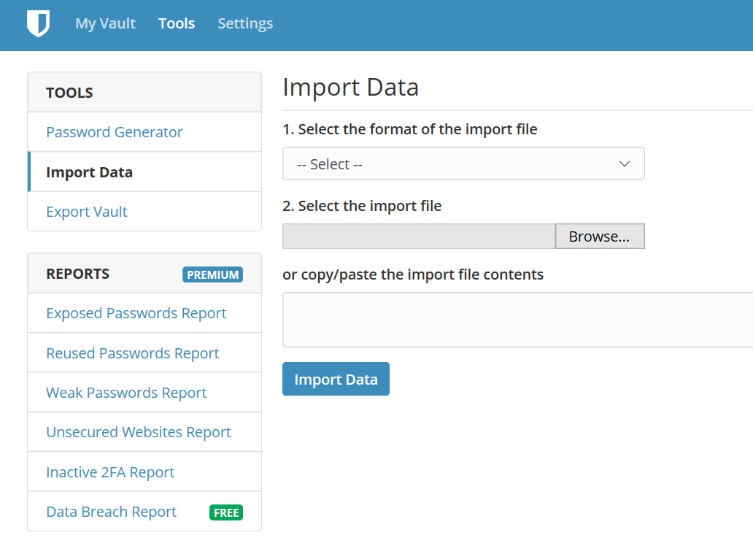Click the FREE badge on Data Breach Report
753x546 pixels.
[x=226, y=512]
